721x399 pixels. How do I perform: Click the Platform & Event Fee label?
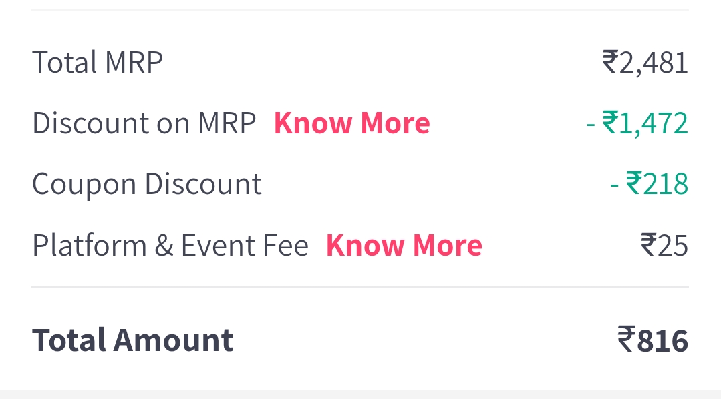pyautogui.click(x=170, y=246)
